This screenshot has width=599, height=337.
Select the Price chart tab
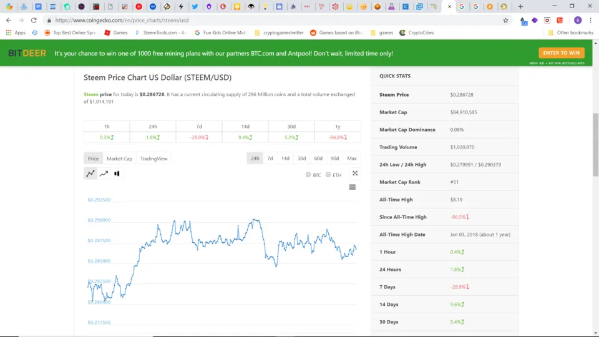pyautogui.click(x=93, y=159)
